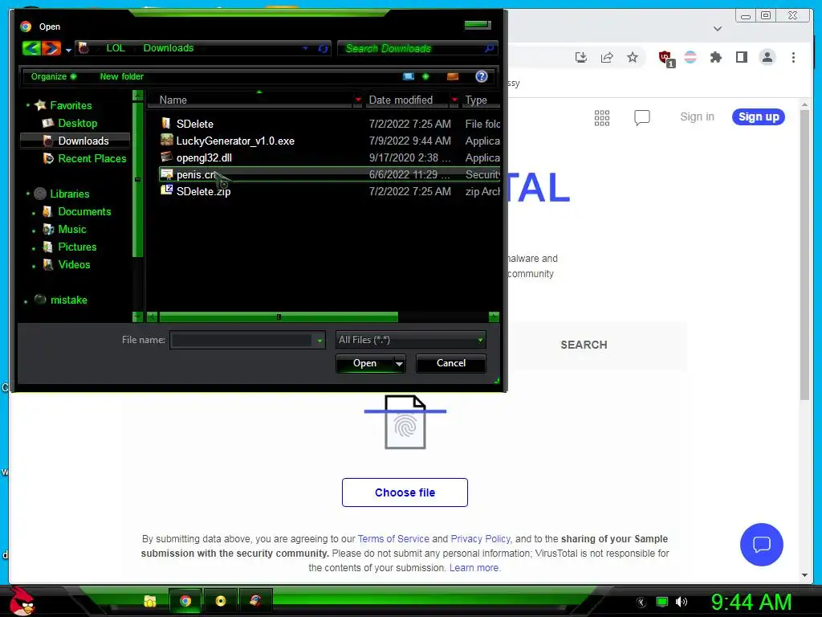Viewport: 822px width, 617px height.
Task: Switch to the SEARCH tab
Action: [x=584, y=345]
